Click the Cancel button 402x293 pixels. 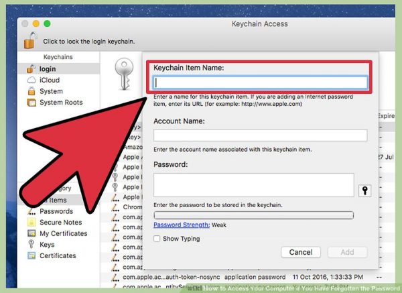(301, 252)
